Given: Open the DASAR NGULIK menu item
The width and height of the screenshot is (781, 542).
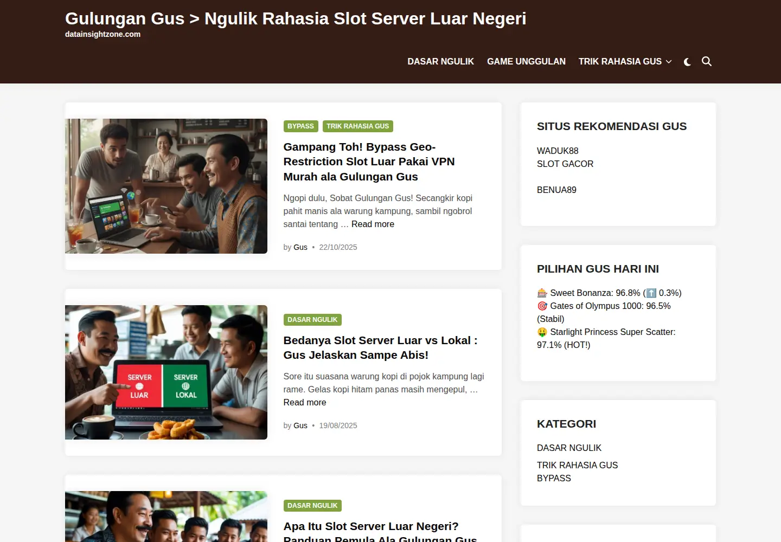Looking at the screenshot, I should tap(440, 62).
